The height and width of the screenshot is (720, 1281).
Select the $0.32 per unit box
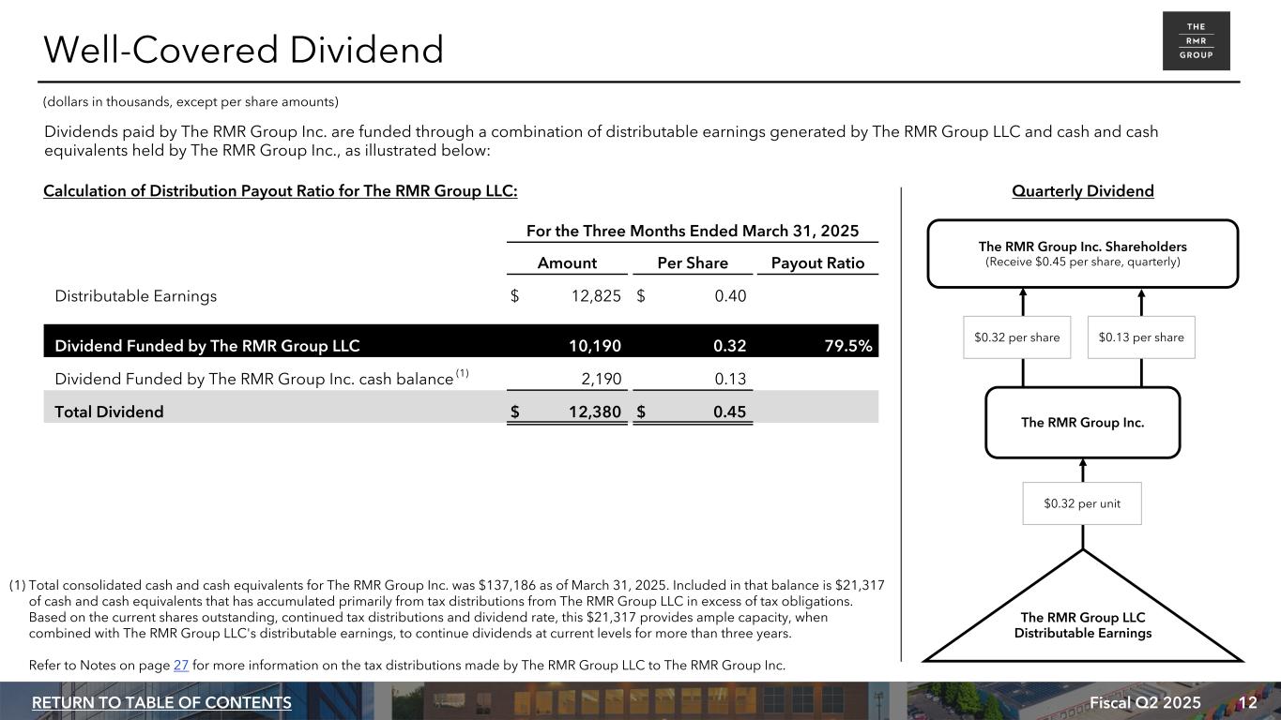tap(1082, 503)
